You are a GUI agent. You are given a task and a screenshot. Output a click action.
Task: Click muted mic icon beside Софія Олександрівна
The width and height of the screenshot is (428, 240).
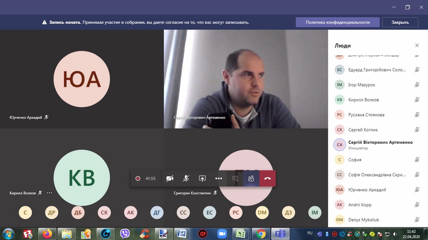(417, 175)
